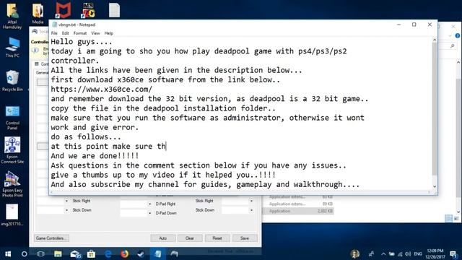
Task: Open the View menu in Notepad
Action: click(x=95, y=33)
